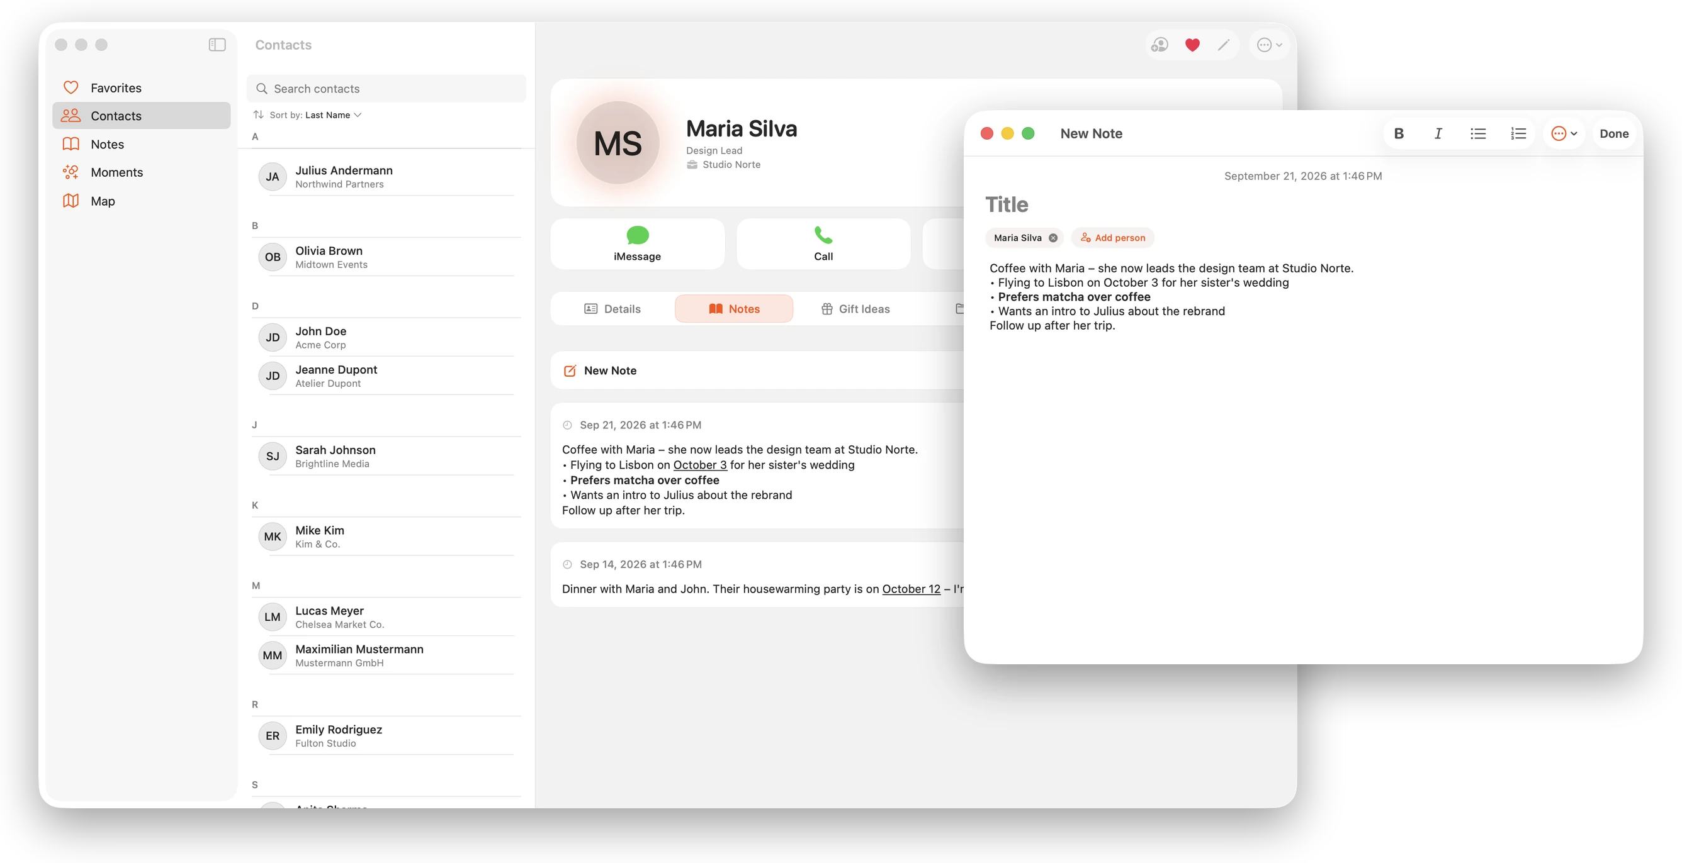Click the add-to-group person icon in toolbar
1682x863 pixels.
tap(1160, 45)
